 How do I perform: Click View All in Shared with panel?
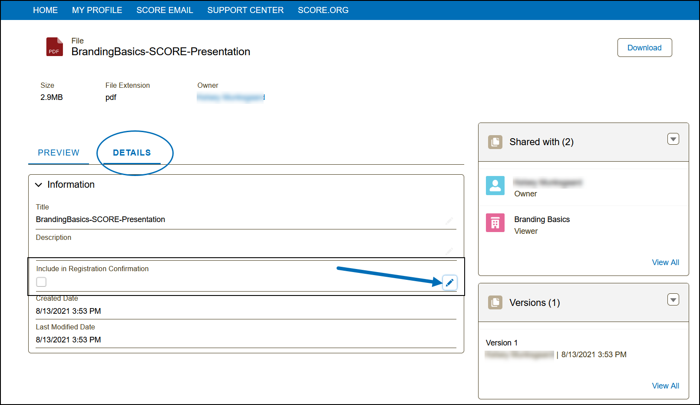pyautogui.click(x=665, y=262)
